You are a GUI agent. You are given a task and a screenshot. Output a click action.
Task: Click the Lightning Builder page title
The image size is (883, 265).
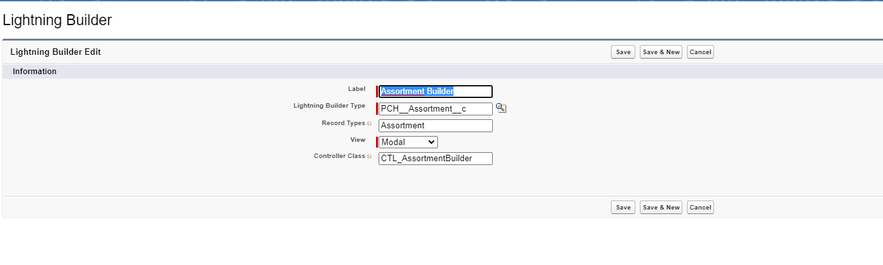[x=57, y=20]
